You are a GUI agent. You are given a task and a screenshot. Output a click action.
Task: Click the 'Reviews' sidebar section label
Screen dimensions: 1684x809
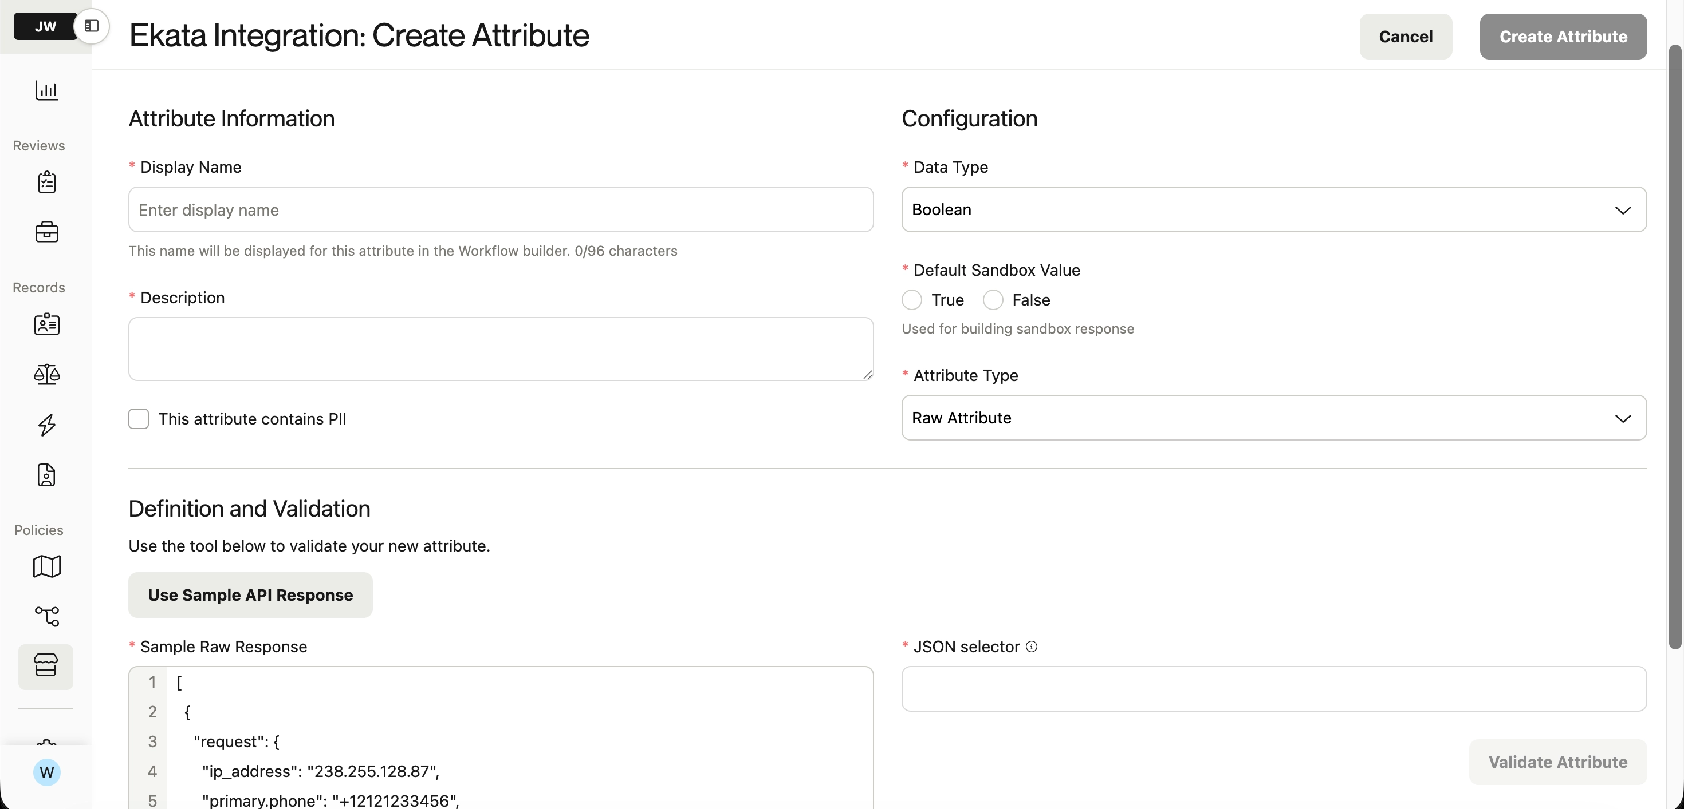point(38,145)
